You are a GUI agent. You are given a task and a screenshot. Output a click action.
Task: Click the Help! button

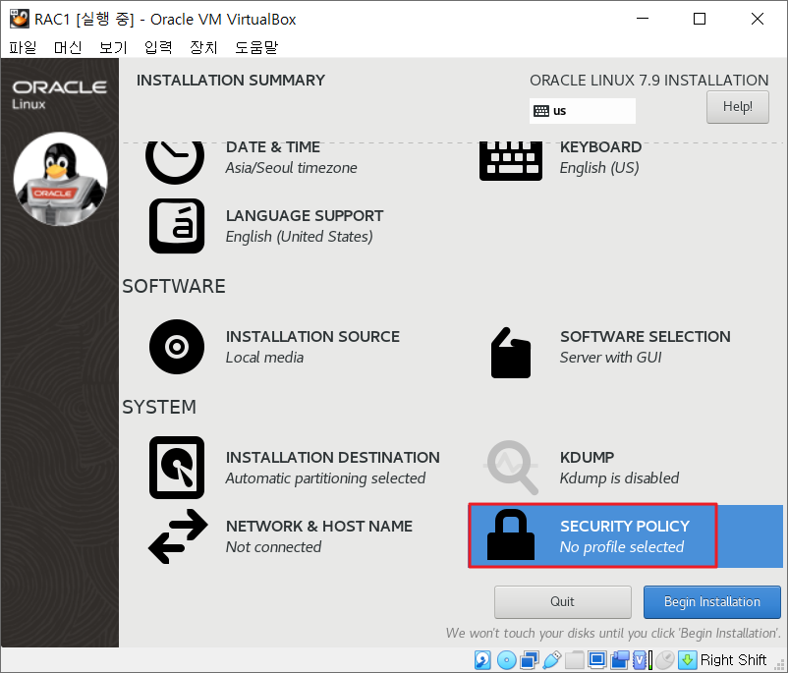(x=737, y=106)
